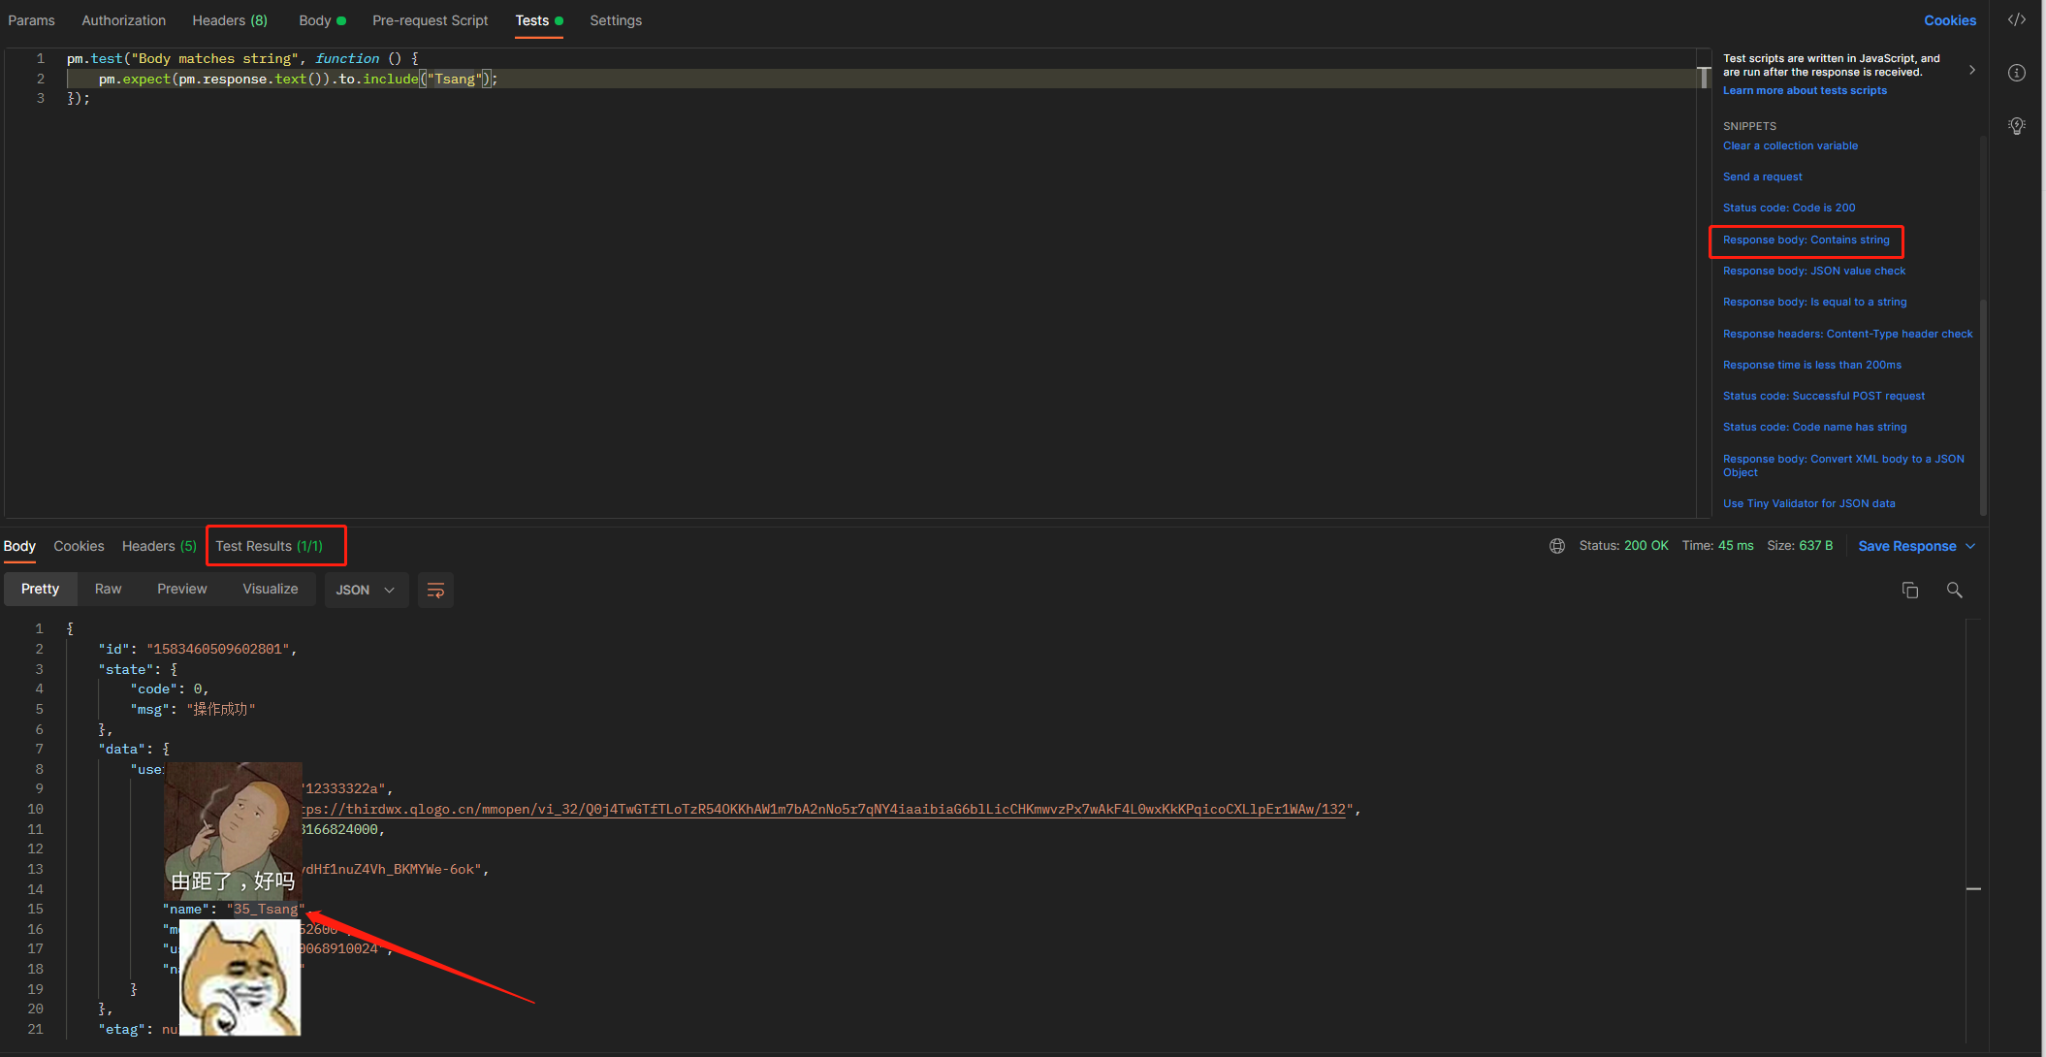
Task: Open the response Cookies tab
Action: point(79,546)
